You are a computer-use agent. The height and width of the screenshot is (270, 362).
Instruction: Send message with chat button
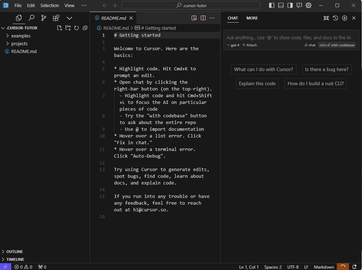[310, 45]
